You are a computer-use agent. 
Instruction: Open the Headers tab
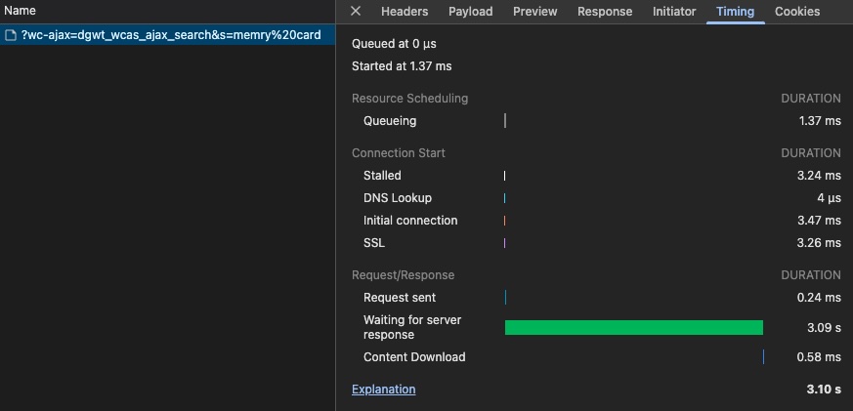[x=405, y=12]
